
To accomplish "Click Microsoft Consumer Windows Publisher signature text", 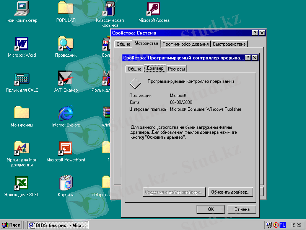I will coord(205,109).
